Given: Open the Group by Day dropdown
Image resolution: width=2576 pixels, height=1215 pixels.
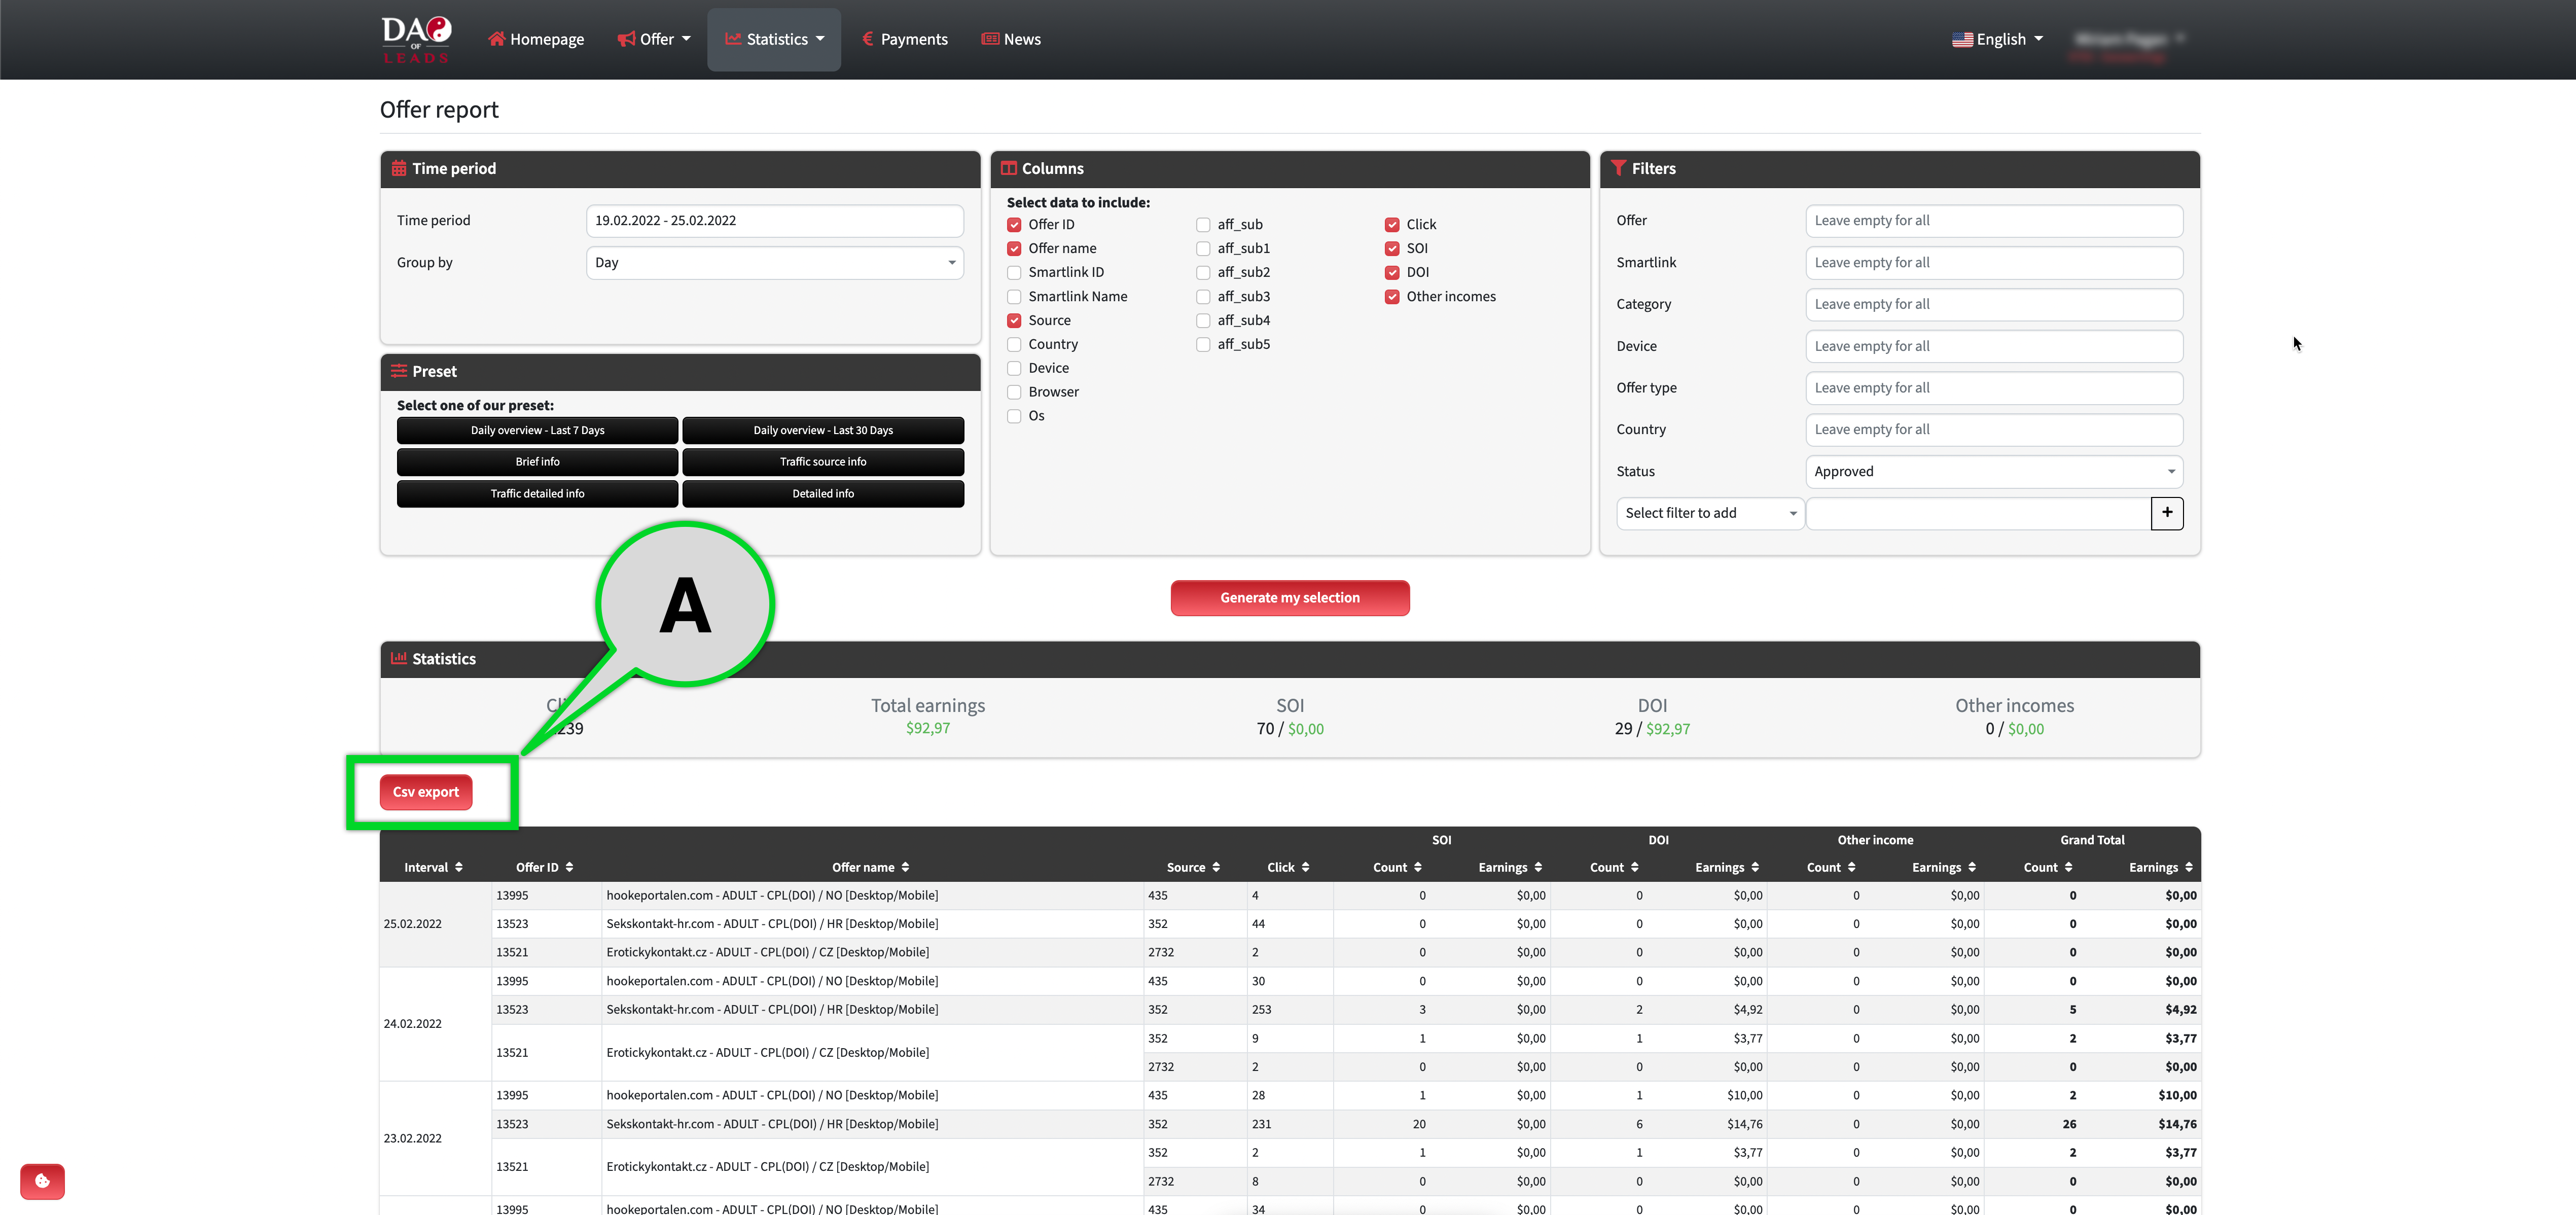Looking at the screenshot, I should 774,263.
